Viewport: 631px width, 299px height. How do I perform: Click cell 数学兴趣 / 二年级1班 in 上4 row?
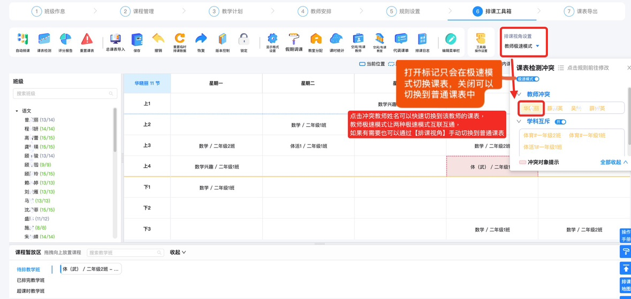(217, 166)
